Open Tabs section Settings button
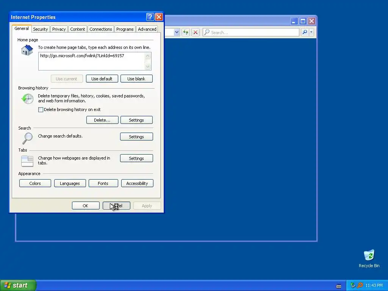Image resolution: width=388 pixels, height=291 pixels. 136,158
